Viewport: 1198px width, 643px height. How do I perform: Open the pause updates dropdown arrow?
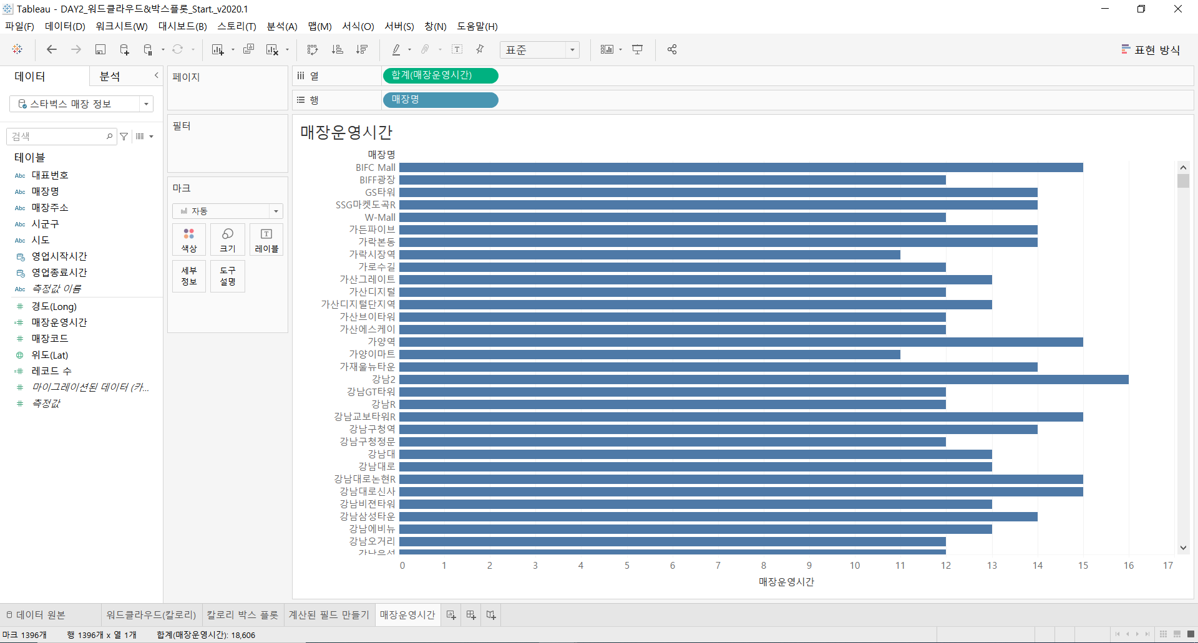pos(163,50)
